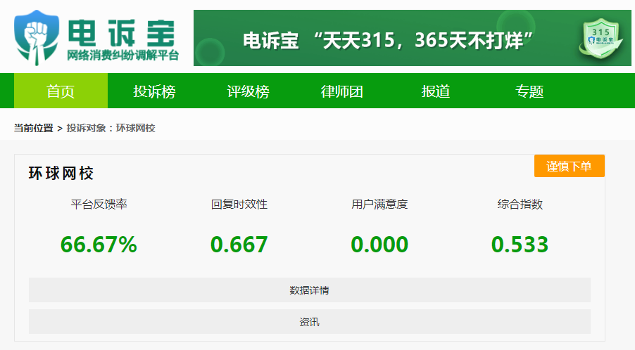Expand the 数据详情 section
Screen dimensions: 635x350
[x=309, y=290]
